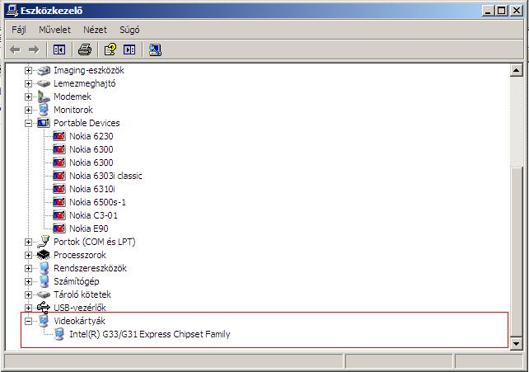Click the Intel G33/G31 adapter icon
The height and width of the screenshot is (372, 529).
[x=59, y=334]
